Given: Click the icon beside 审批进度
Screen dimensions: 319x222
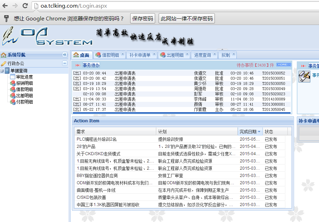Looking at the screenshot, I should click(x=12, y=77).
